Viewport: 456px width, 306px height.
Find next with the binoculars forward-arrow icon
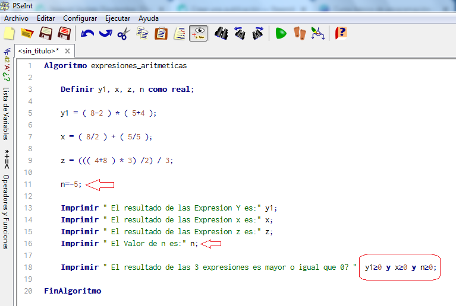pyautogui.click(x=258, y=33)
